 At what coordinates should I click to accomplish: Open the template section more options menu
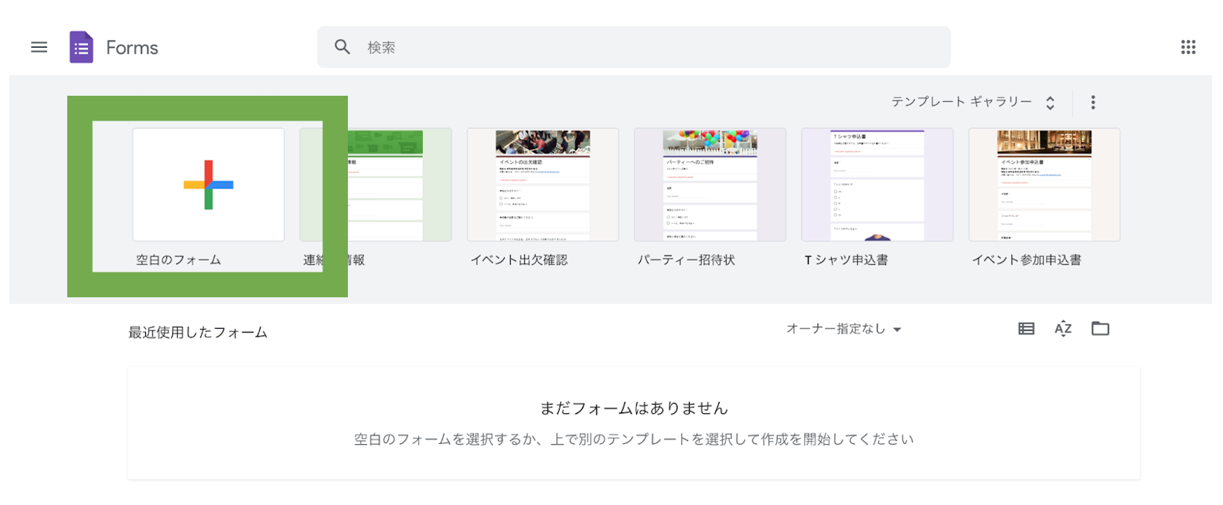click(x=1093, y=102)
